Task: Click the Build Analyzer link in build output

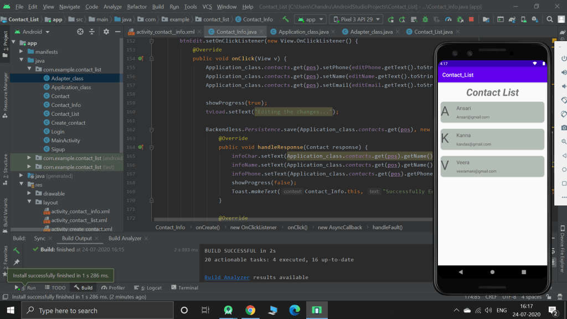Action: point(227,277)
